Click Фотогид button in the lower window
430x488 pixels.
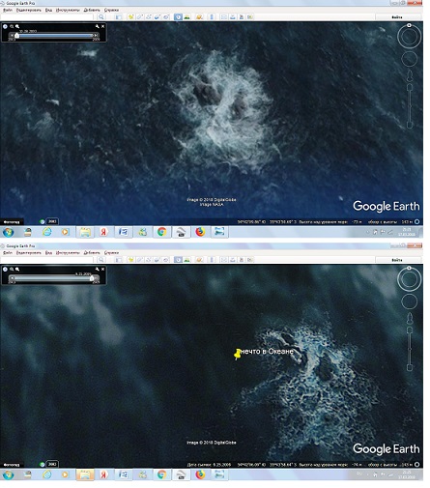tap(12, 465)
